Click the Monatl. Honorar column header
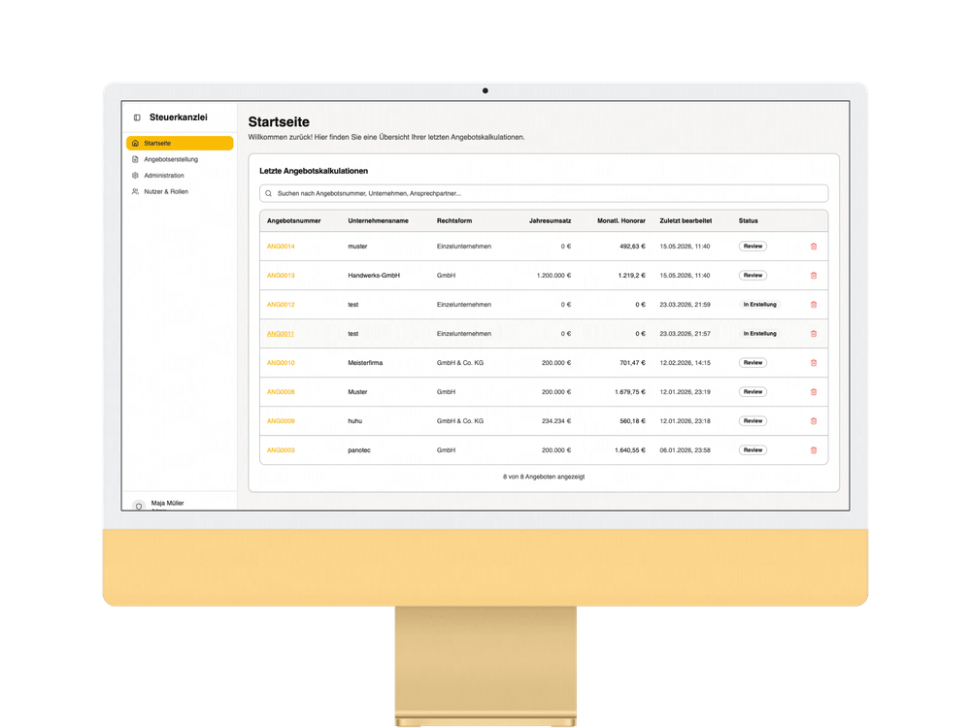 pyautogui.click(x=621, y=221)
